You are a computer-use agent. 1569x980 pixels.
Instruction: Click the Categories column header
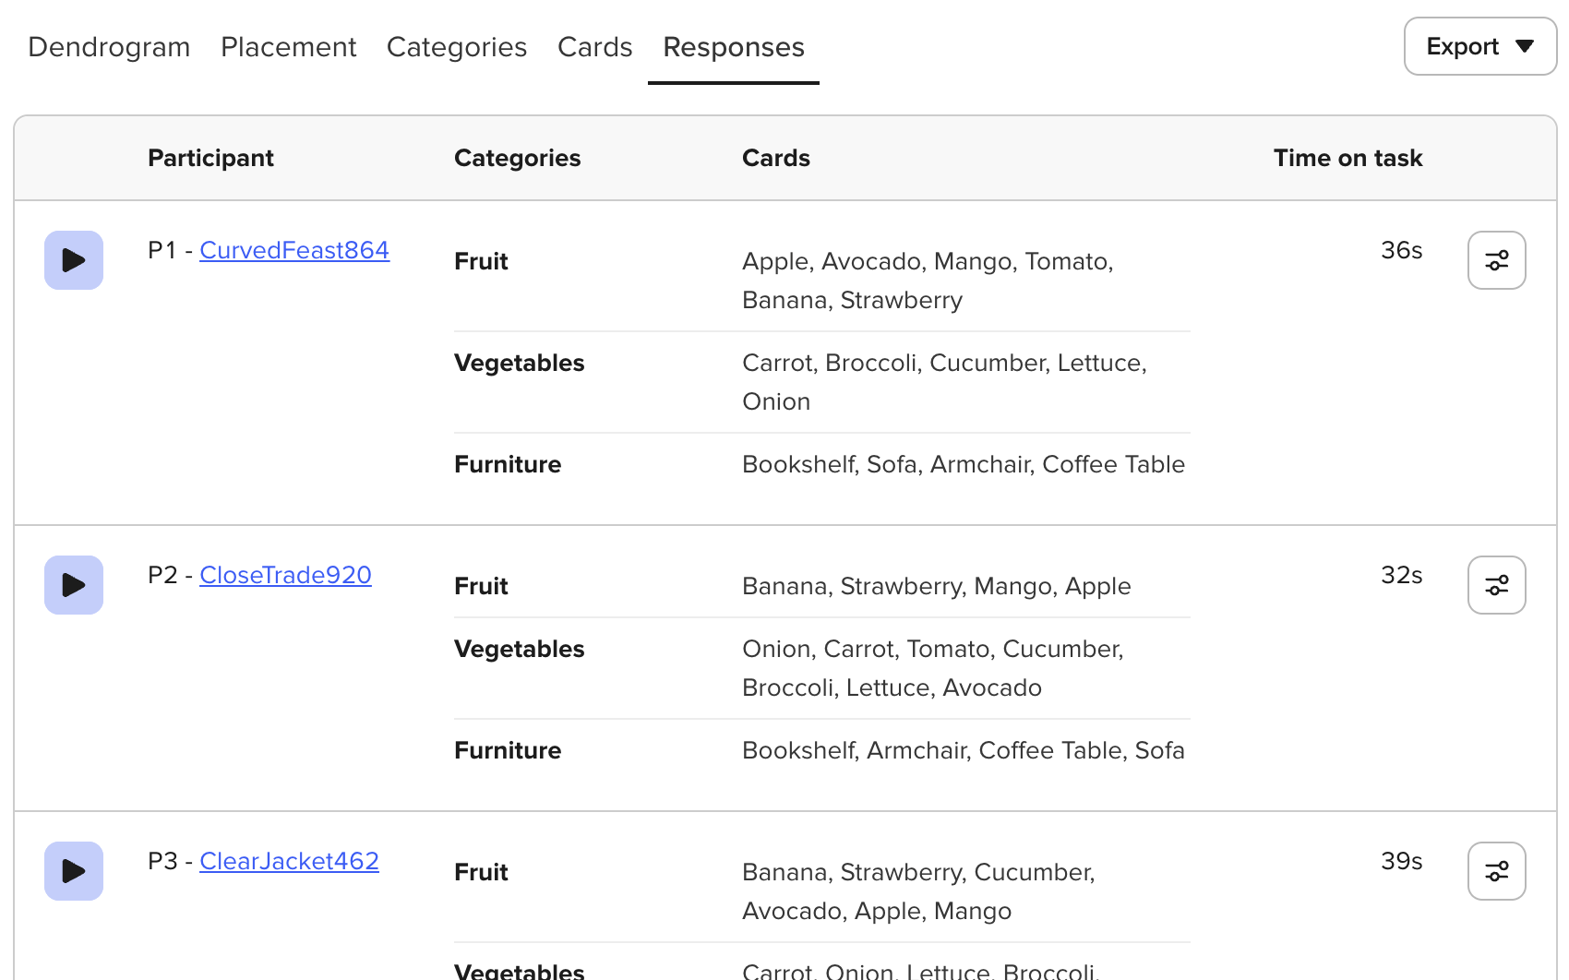[517, 158]
